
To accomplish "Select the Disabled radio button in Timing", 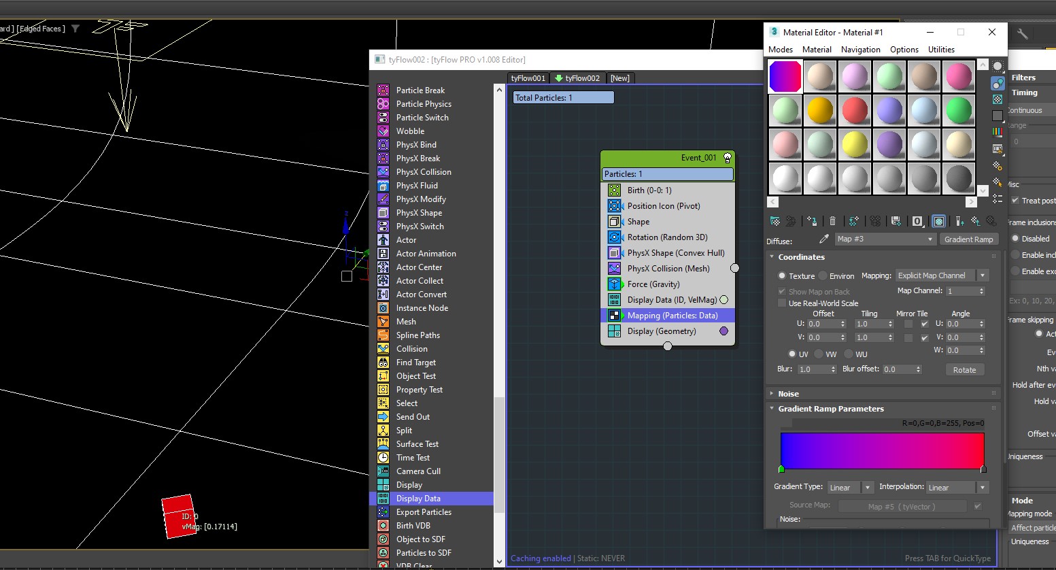I will (x=1015, y=239).
